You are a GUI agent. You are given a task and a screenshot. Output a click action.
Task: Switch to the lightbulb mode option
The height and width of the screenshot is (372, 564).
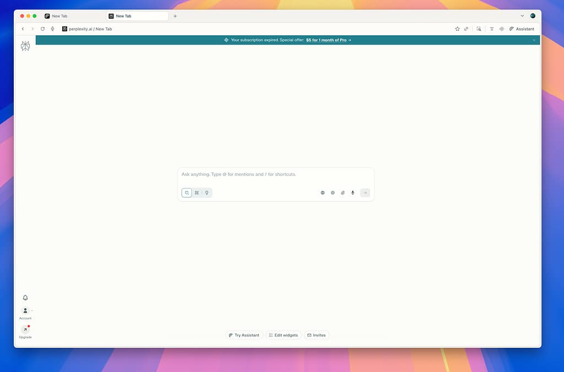click(207, 193)
